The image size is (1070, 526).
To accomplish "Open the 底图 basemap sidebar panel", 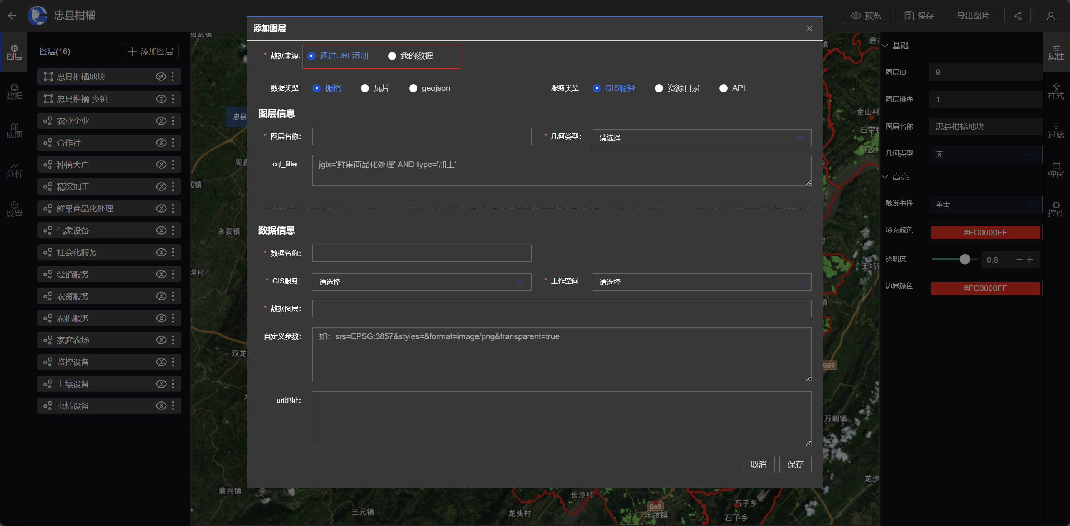I will click(14, 130).
